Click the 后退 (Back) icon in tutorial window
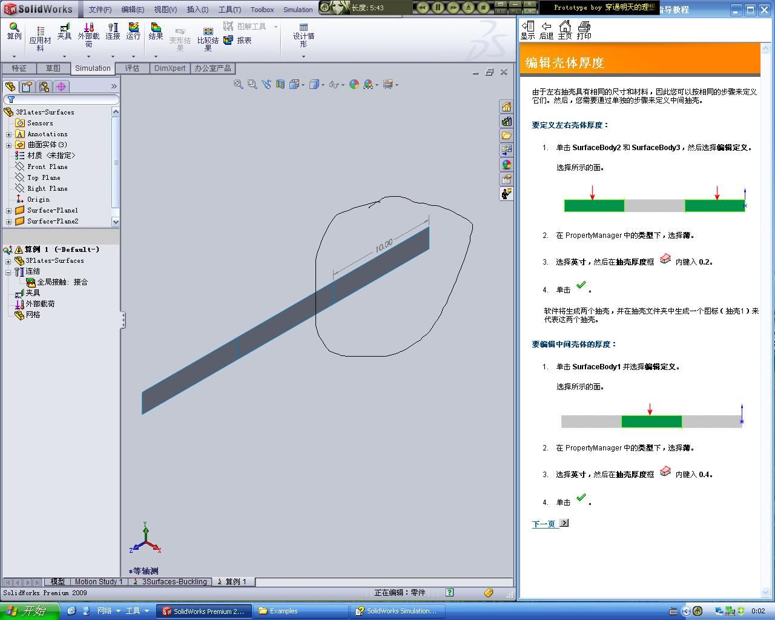The image size is (775, 620). click(x=547, y=30)
